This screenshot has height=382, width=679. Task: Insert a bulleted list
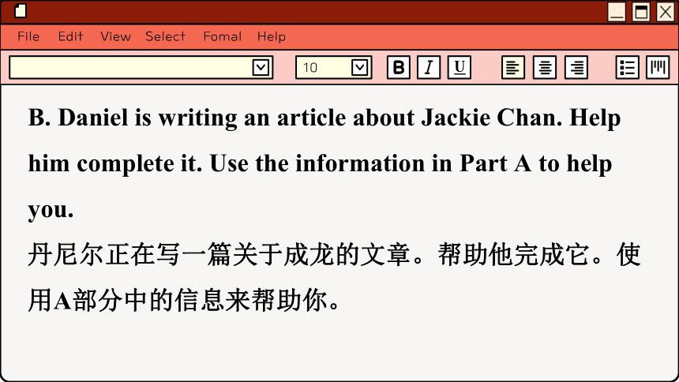pyautogui.click(x=628, y=67)
